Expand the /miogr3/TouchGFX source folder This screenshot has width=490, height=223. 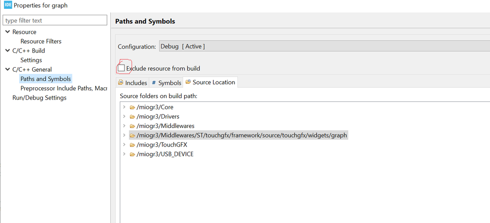tap(124, 145)
